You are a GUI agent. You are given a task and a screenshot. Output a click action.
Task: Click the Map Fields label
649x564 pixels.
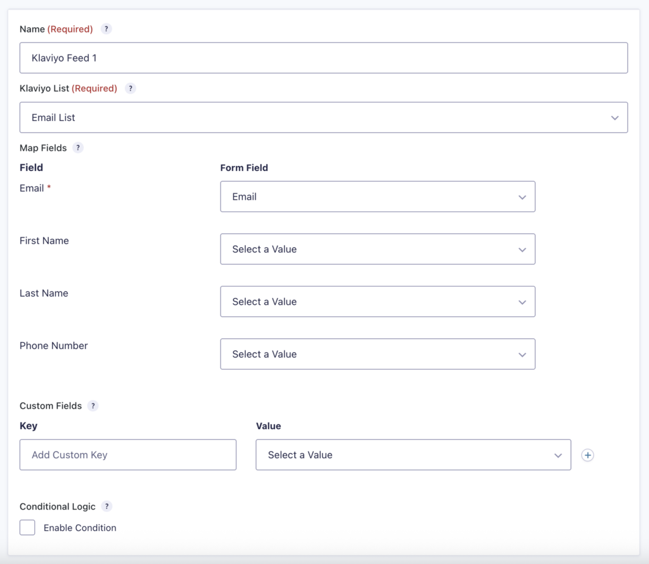coord(43,148)
